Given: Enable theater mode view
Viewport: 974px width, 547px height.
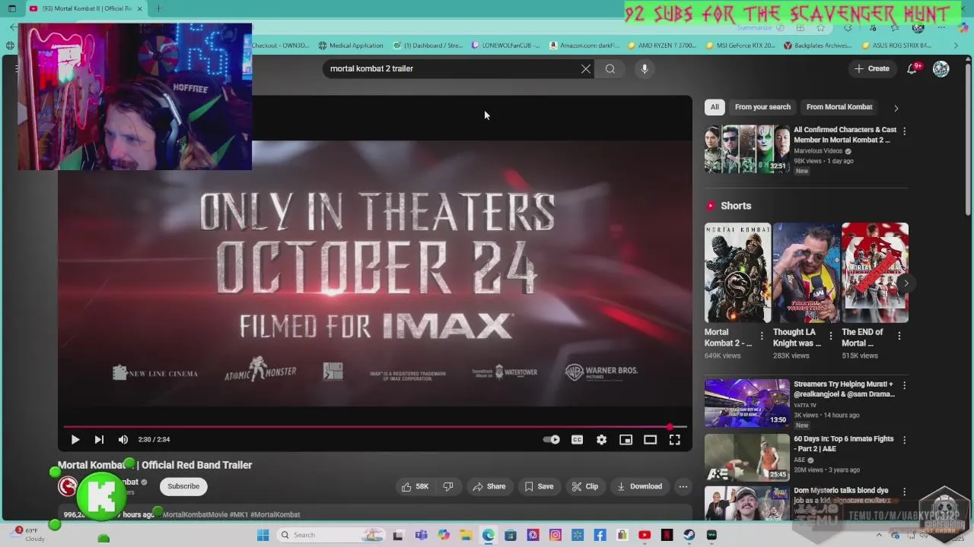Looking at the screenshot, I should coord(650,439).
